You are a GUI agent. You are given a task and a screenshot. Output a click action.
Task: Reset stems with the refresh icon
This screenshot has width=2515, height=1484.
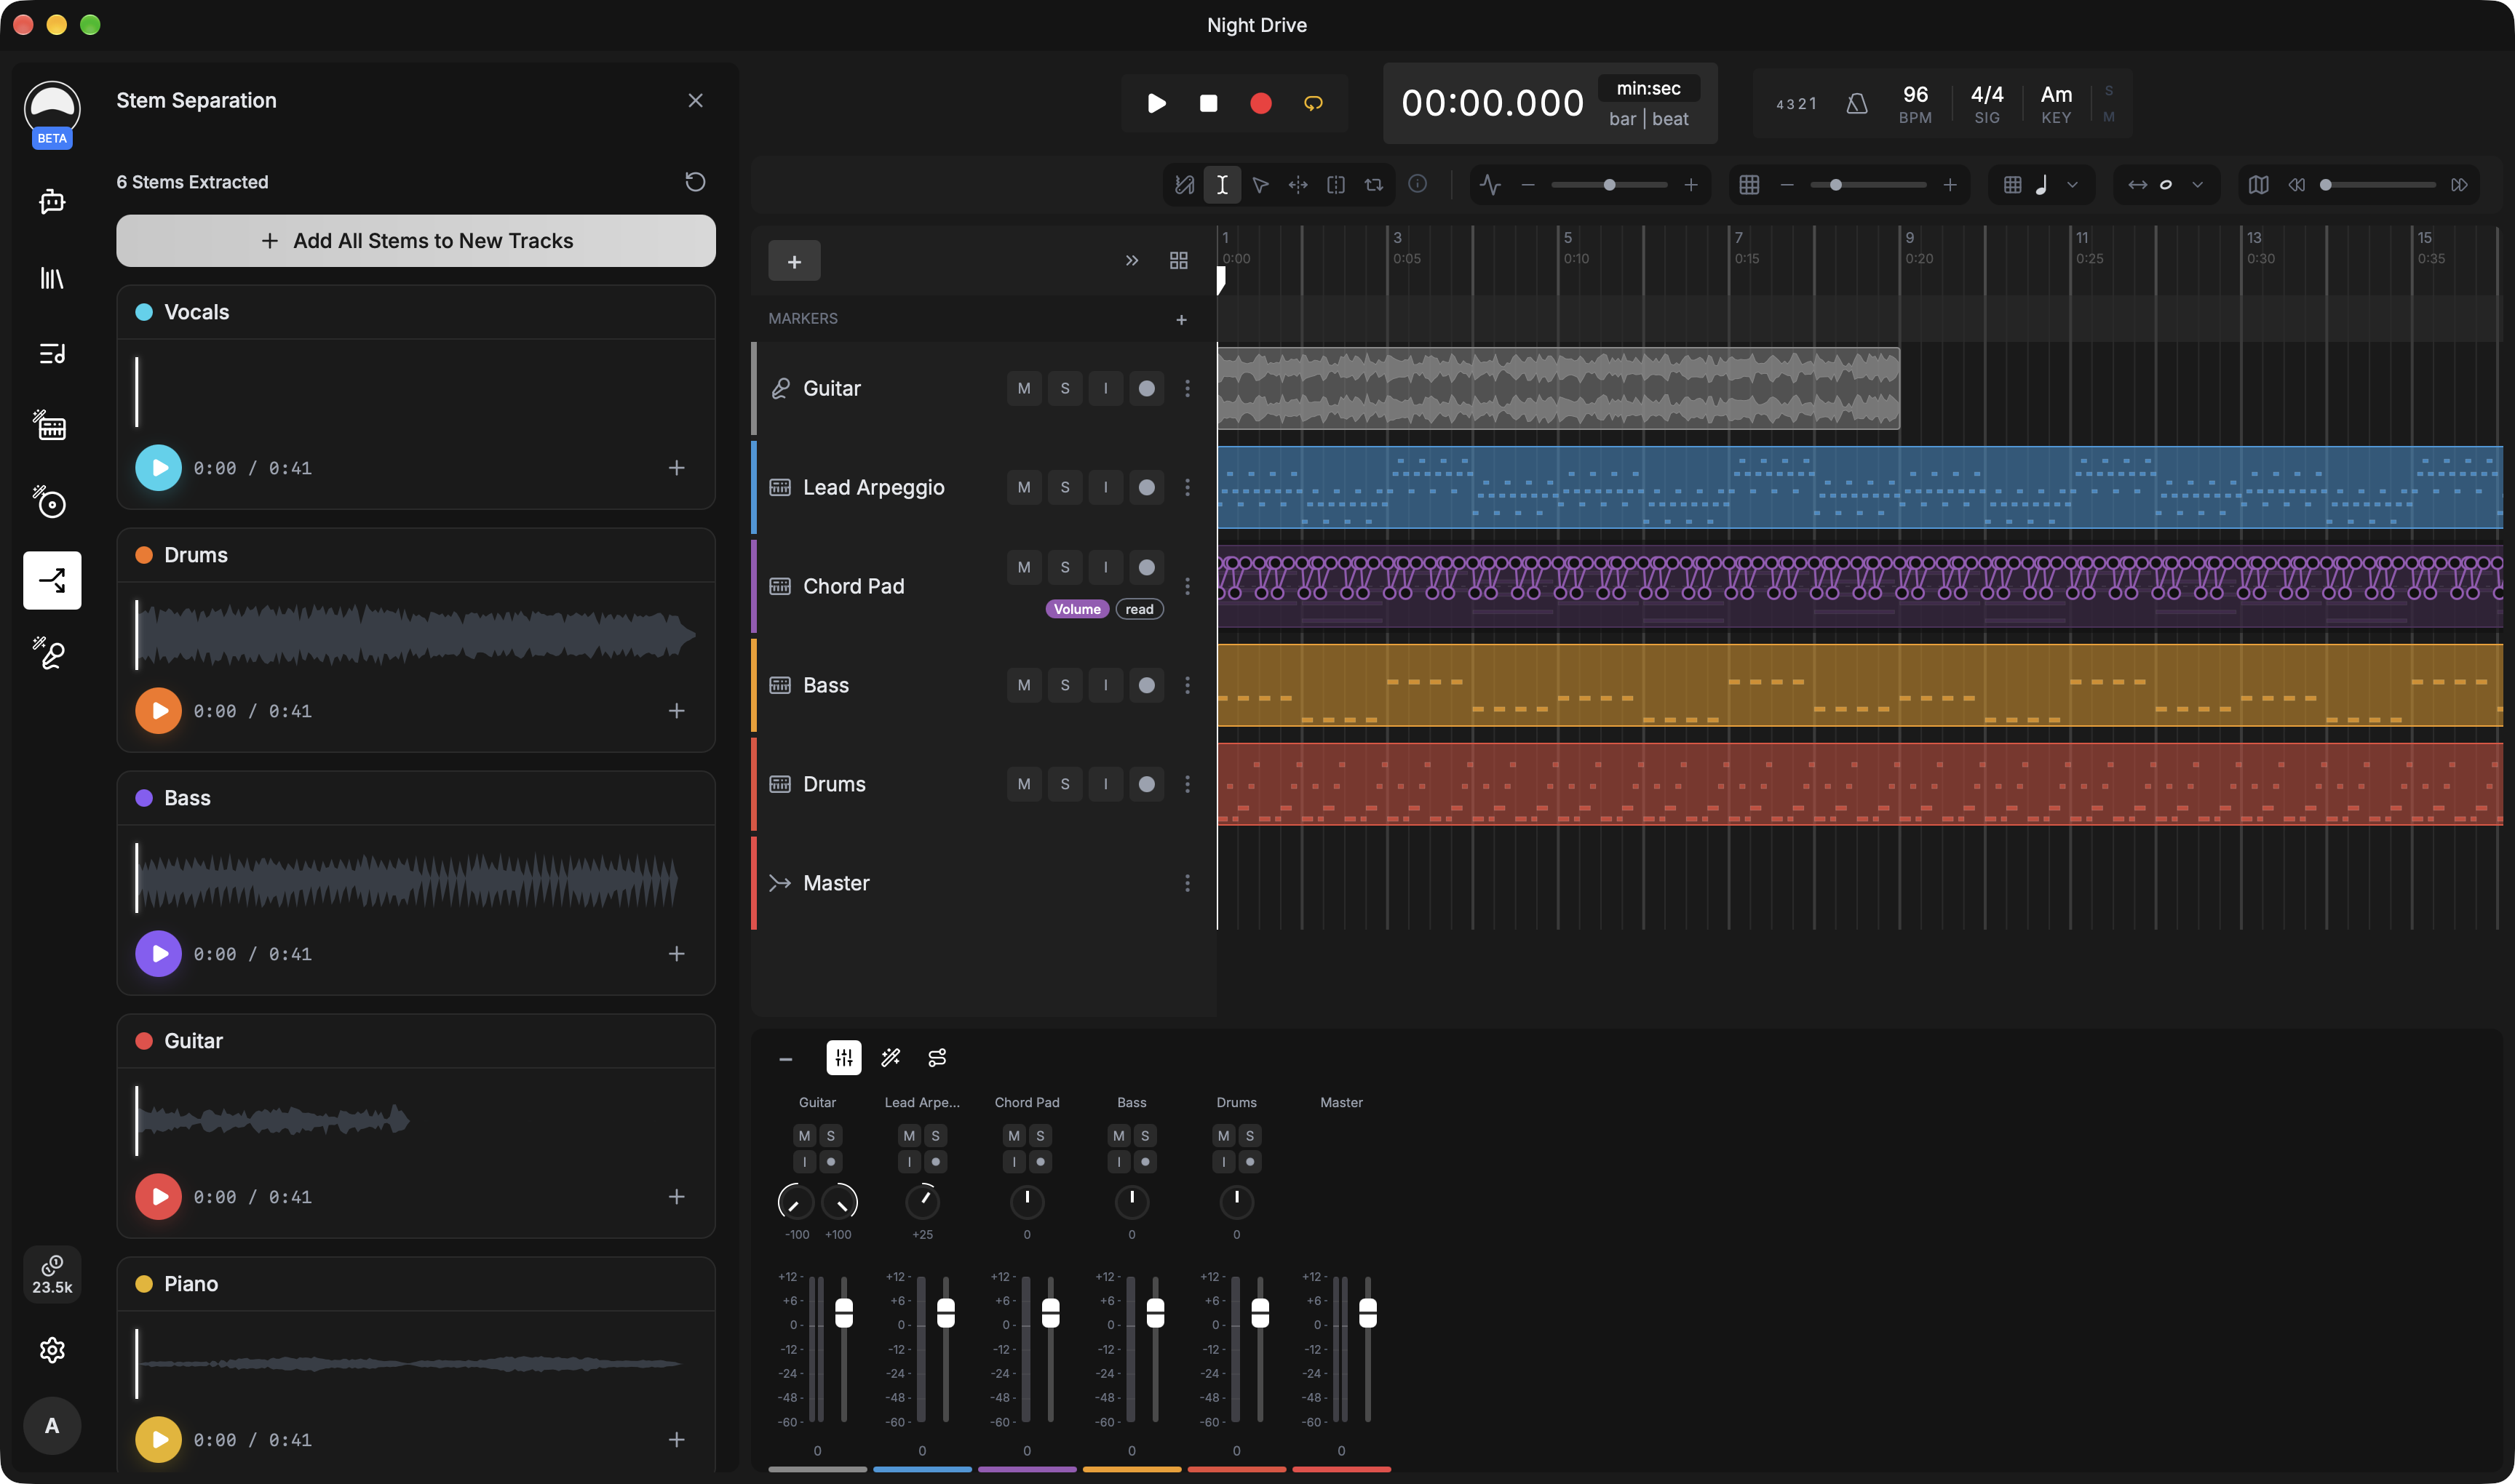(695, 181)
